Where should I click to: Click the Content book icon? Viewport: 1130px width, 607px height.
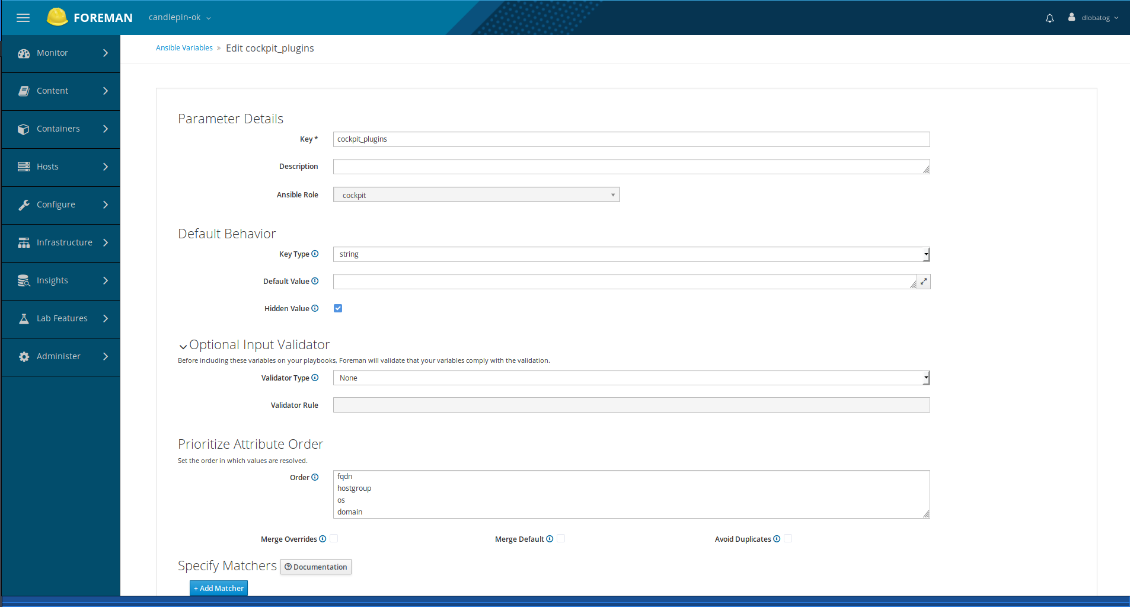24,91
